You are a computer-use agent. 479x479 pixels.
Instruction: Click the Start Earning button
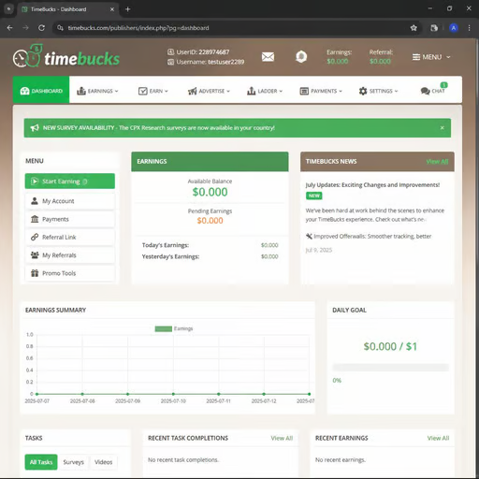pyautogui.click(x=70, y=181)
